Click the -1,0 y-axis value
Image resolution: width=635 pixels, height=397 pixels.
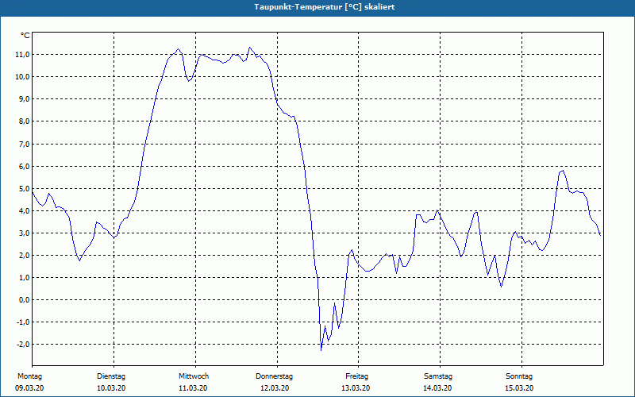[x=23, y=322]
